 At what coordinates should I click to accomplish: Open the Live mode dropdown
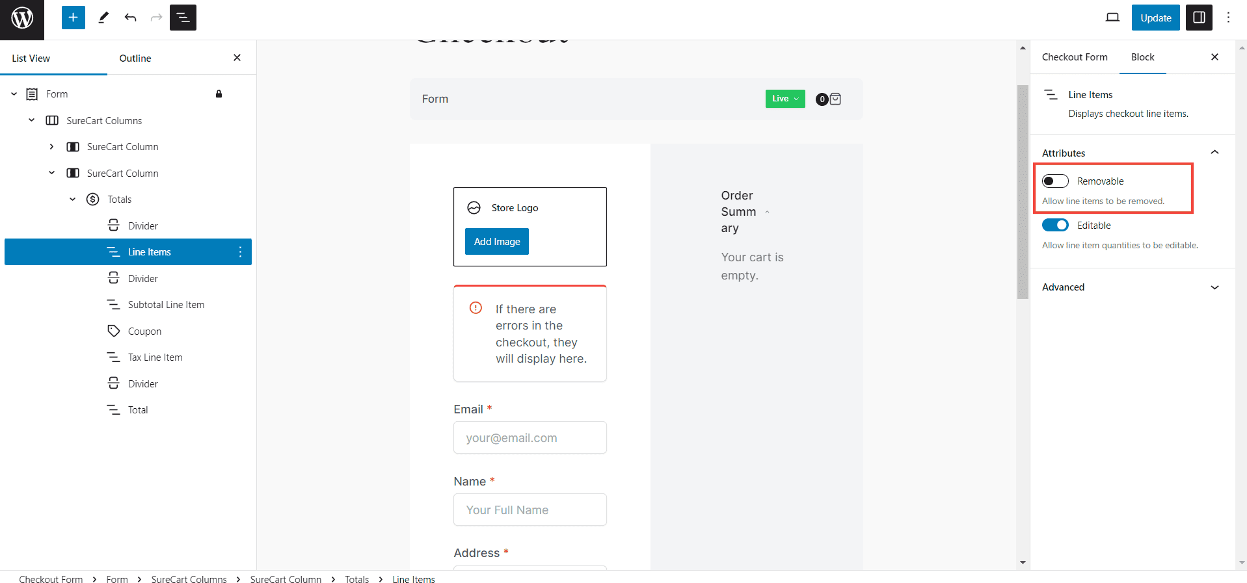[x=785, y=99]
